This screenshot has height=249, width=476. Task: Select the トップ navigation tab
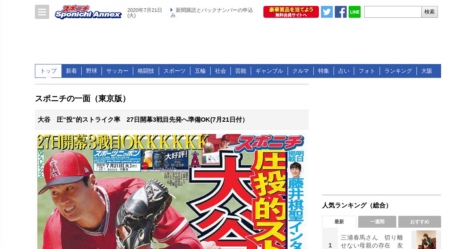[x=48, y=71]
